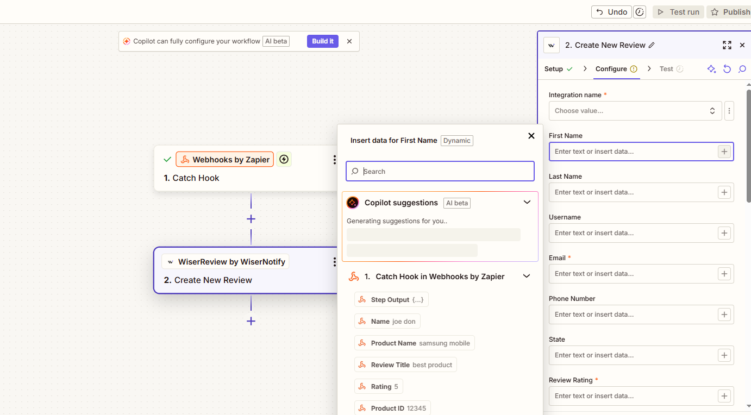Click the Build it button
The image size is (751, 415).
pyautogui.click(x=323, y=41)
